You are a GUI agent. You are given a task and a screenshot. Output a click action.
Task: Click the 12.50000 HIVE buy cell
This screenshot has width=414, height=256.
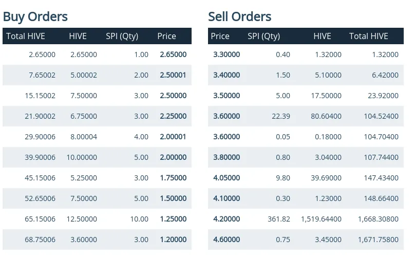click(x=82, y=219)
